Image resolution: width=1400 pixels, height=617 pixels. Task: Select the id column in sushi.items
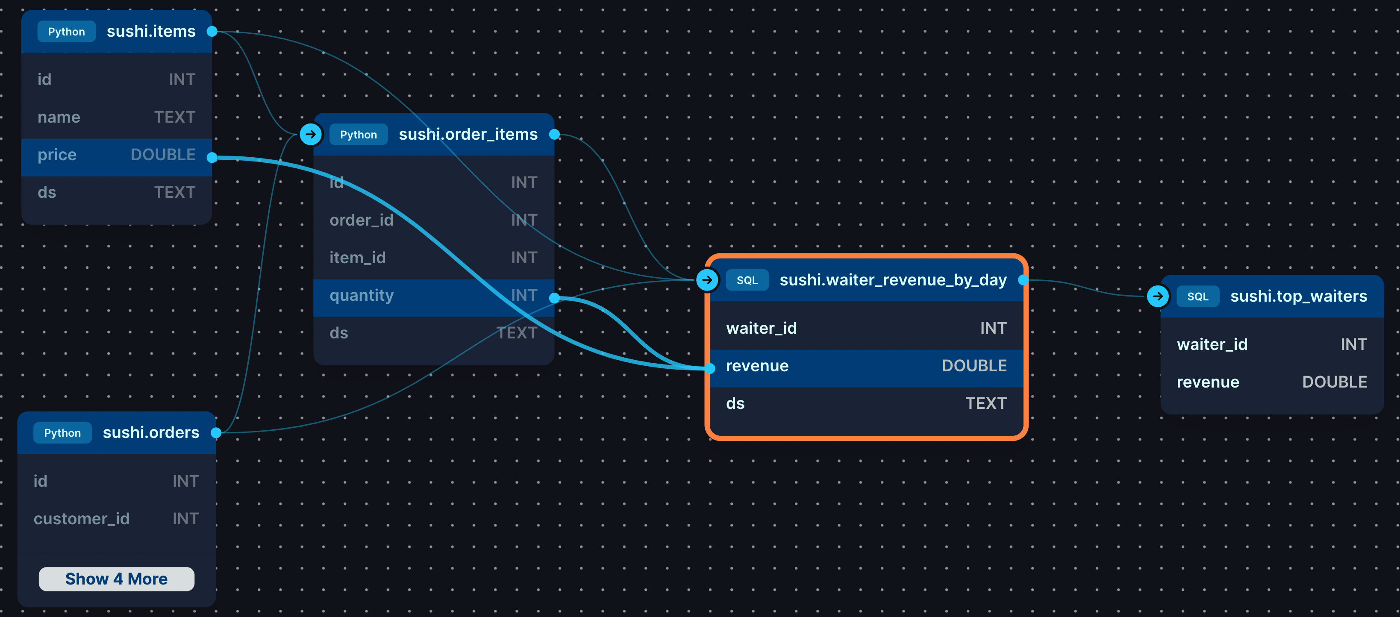[116, 79]
